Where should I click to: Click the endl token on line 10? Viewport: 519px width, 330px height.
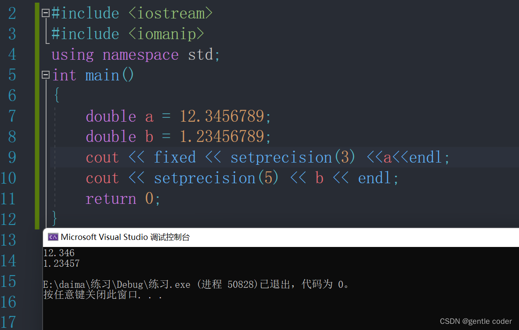coord(375,178)
